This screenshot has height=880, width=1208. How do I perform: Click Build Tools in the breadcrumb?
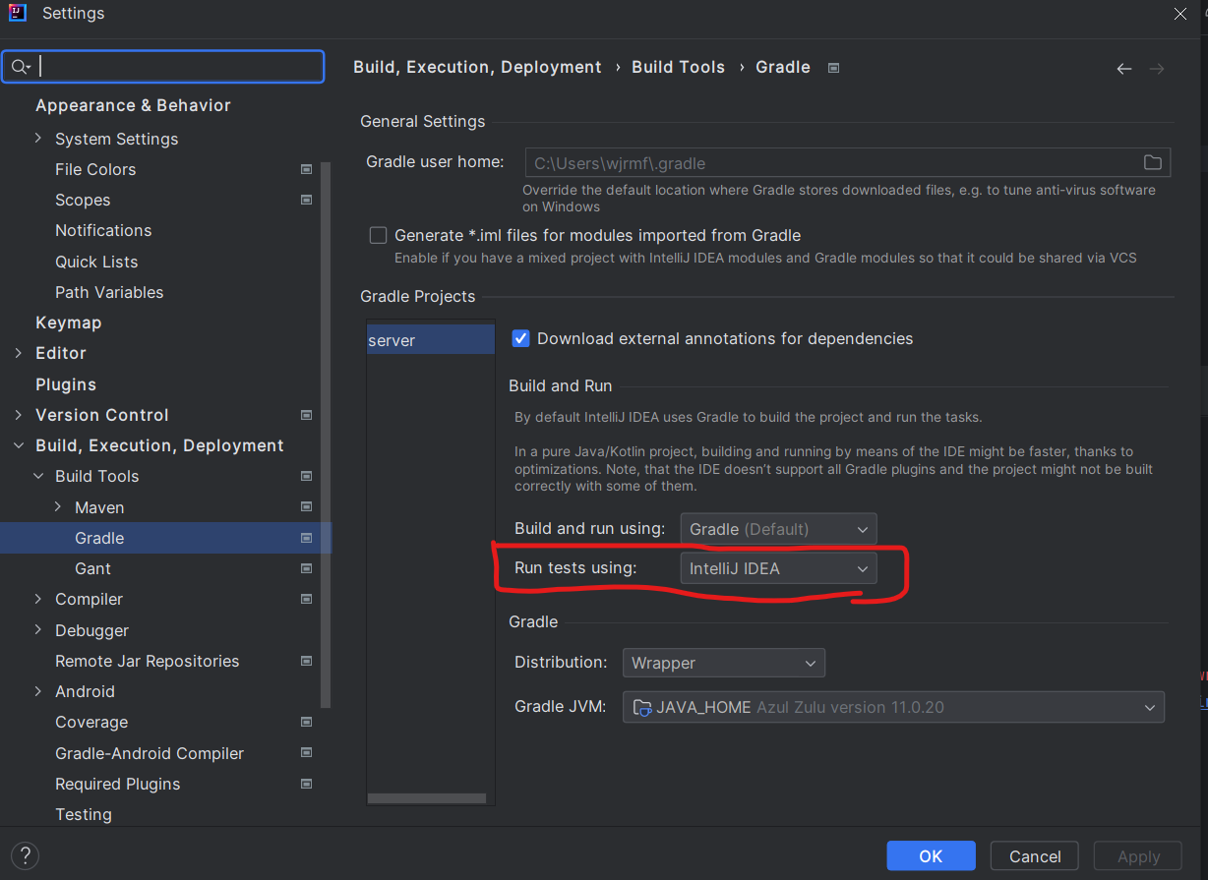(678, 67)
